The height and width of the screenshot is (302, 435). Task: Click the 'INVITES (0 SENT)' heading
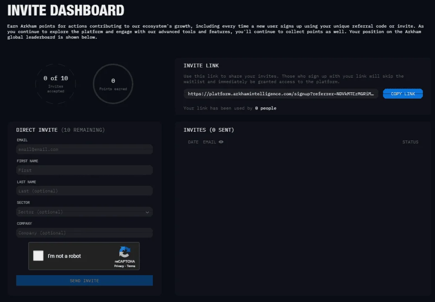click(x=209, y=130)
